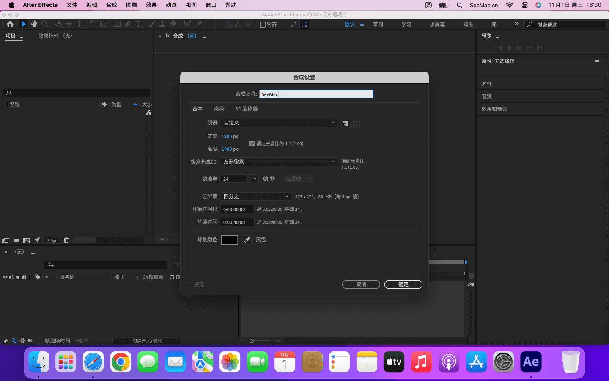Select the Selection arrow tool
This screenshot has width=609, height=381.
click(24, 24)
